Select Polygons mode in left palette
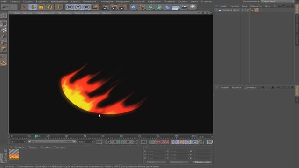This screenshot has height=168, width=299. click(4, 49)
